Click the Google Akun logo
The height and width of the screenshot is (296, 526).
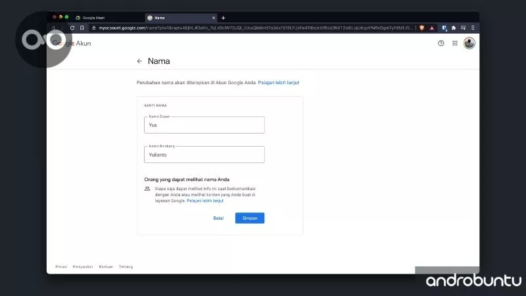coord(72,43)
